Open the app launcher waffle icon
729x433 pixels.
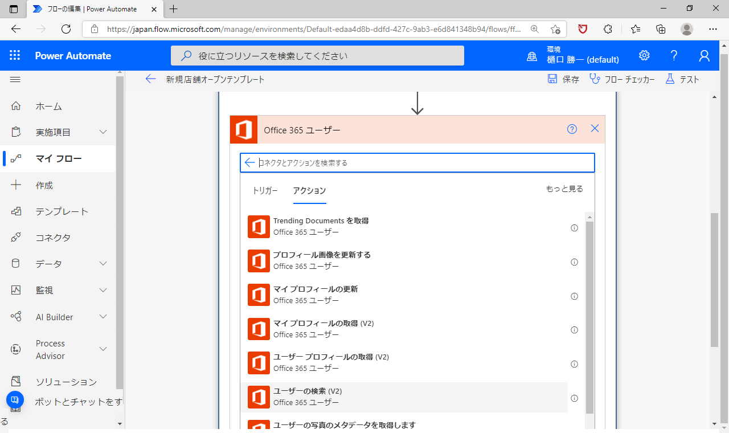click(15, 55)
